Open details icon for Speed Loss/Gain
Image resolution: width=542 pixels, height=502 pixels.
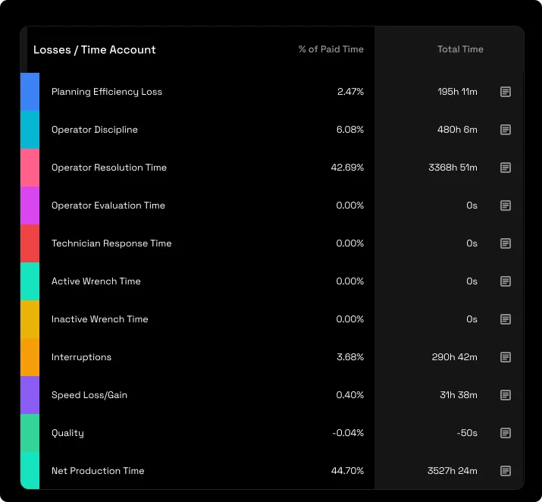pyautogui.click(x=506, y=395)
